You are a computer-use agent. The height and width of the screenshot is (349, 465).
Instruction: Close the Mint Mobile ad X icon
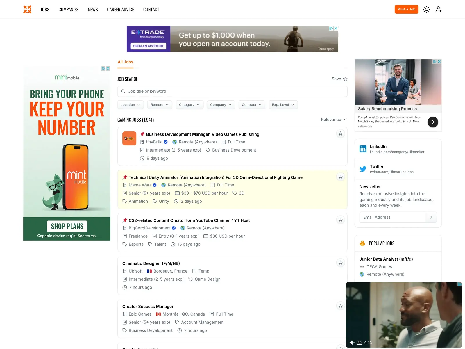(108, 69)
